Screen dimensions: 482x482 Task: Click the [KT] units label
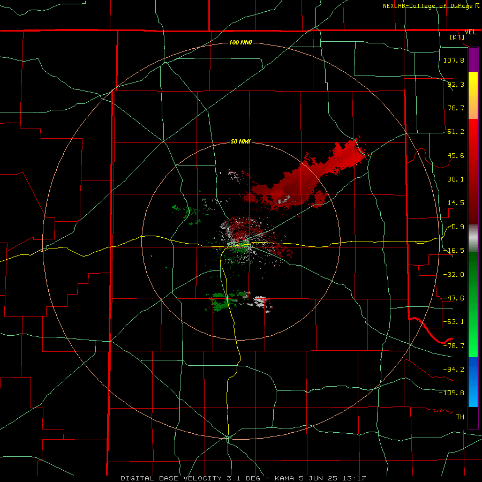pos(457,37)
